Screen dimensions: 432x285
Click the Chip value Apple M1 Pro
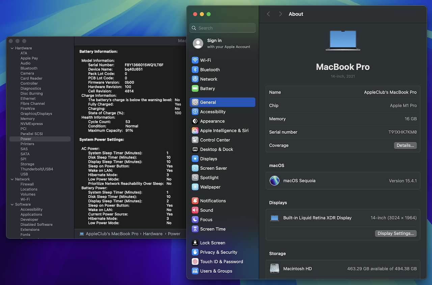[x=403, y=106]
